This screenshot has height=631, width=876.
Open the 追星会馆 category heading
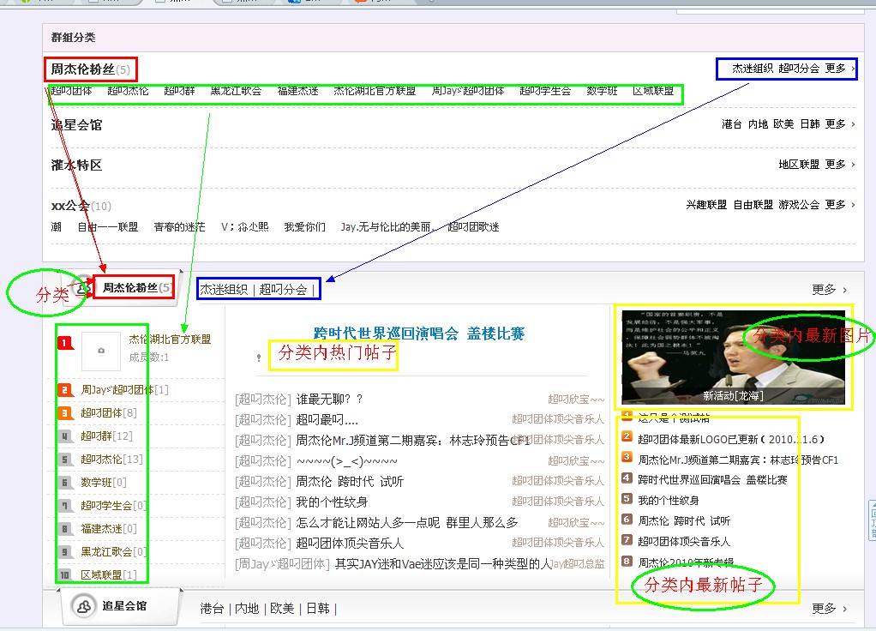coord(76,124)
